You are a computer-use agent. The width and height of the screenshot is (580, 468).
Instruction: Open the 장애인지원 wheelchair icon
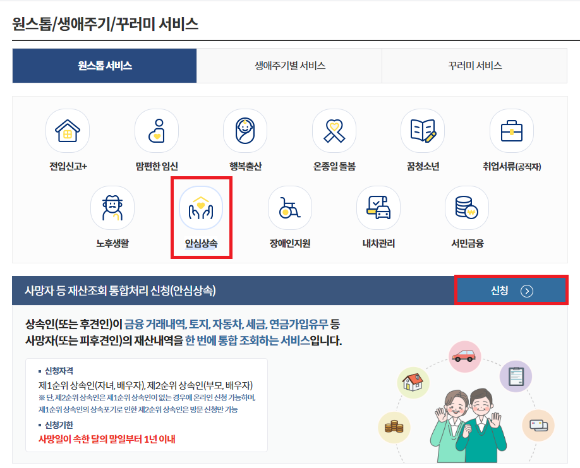point(289,208)
